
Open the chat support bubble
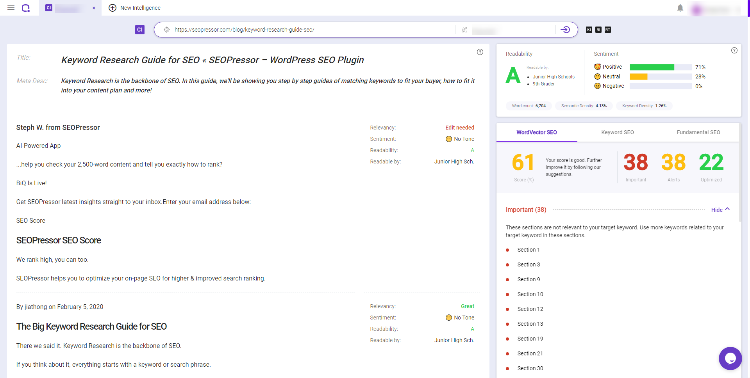[x=730, y=358]
